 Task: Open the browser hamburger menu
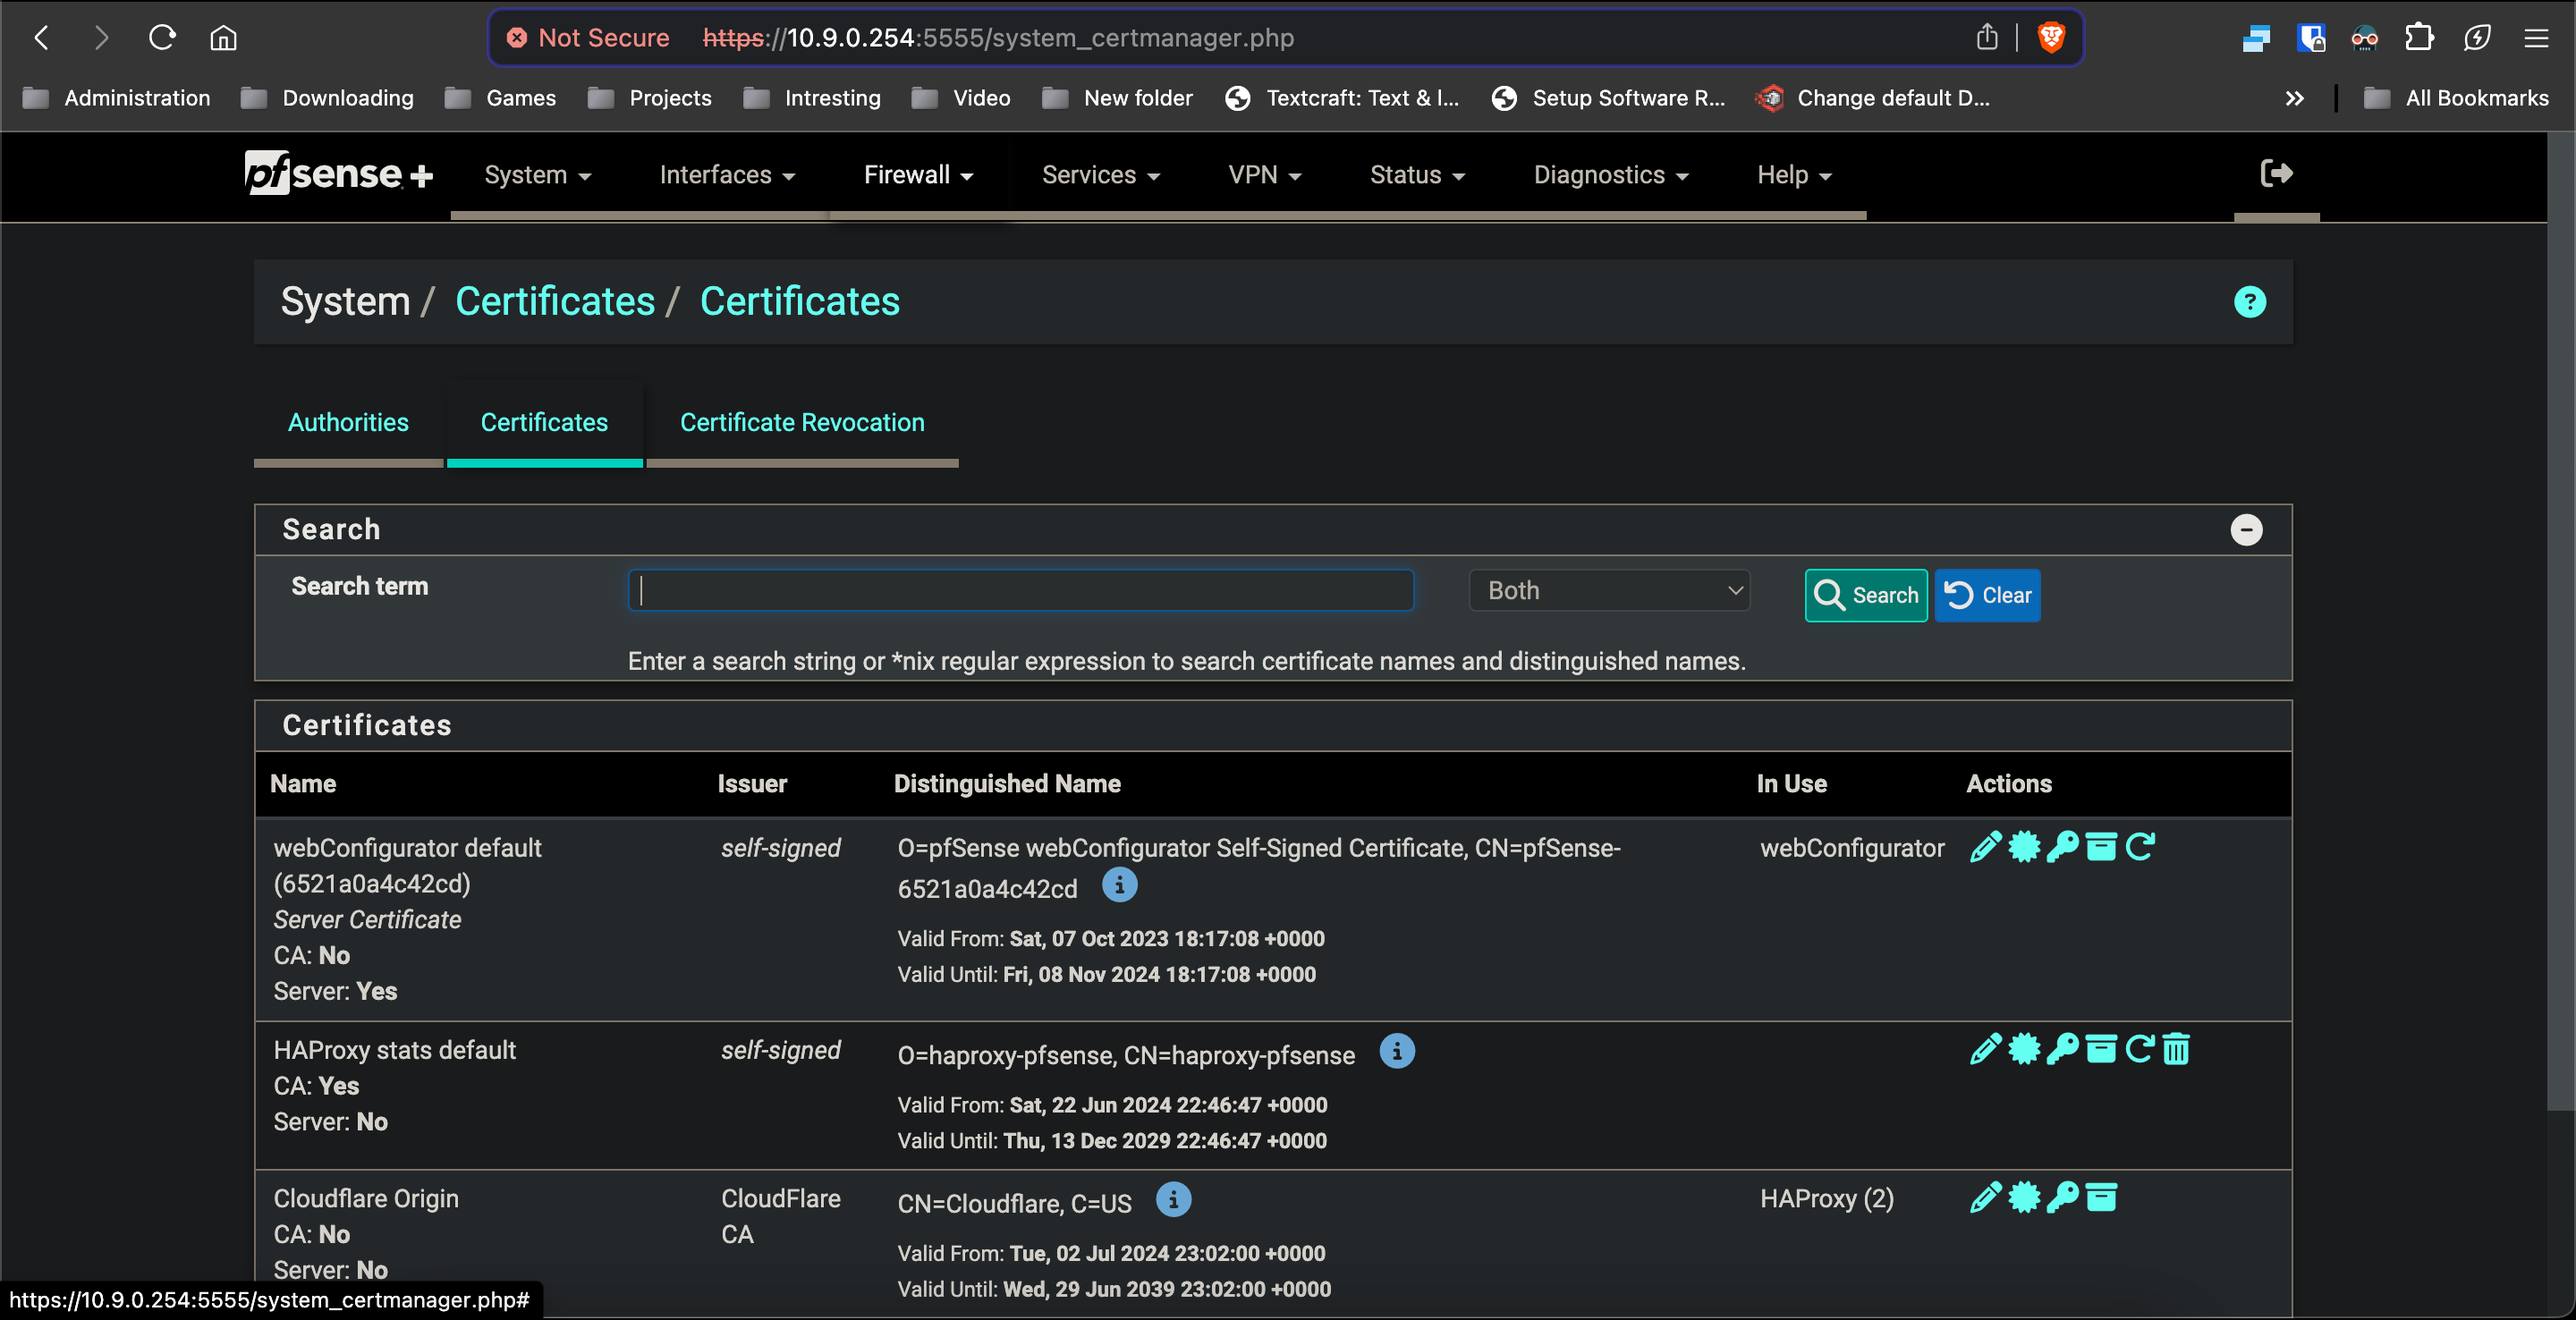pos(2536,38)
